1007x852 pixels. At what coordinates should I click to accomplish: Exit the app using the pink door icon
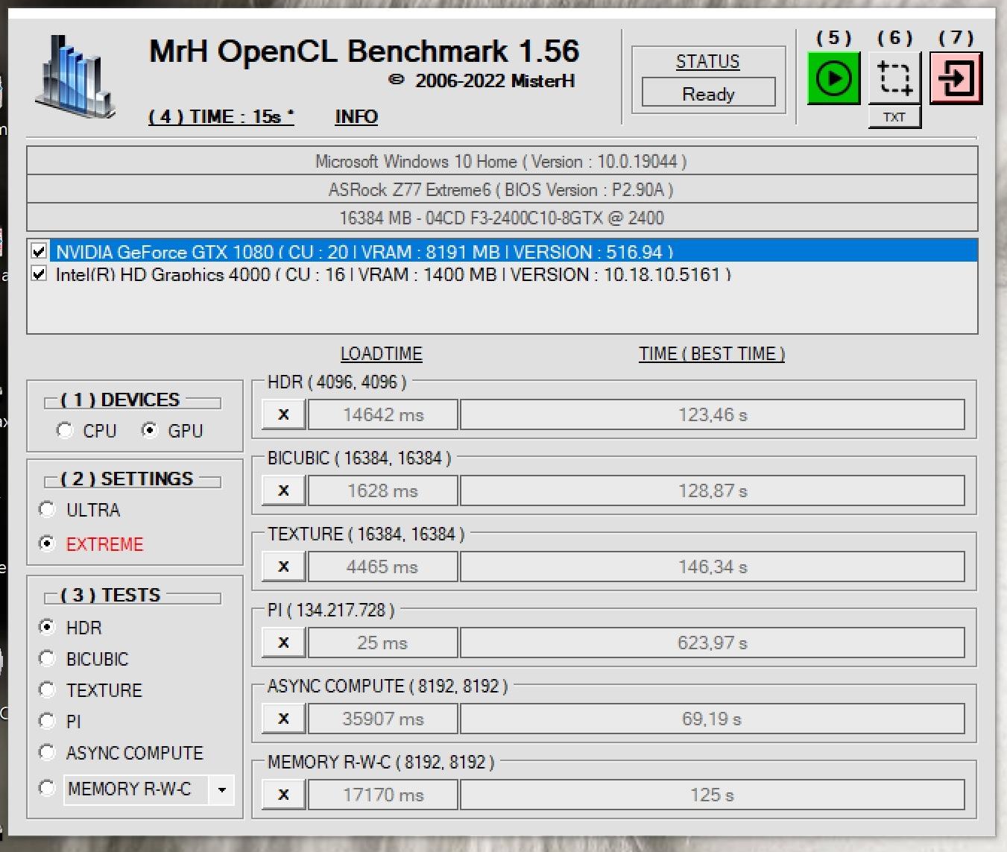pyautogui.click(x=956, y=78)
